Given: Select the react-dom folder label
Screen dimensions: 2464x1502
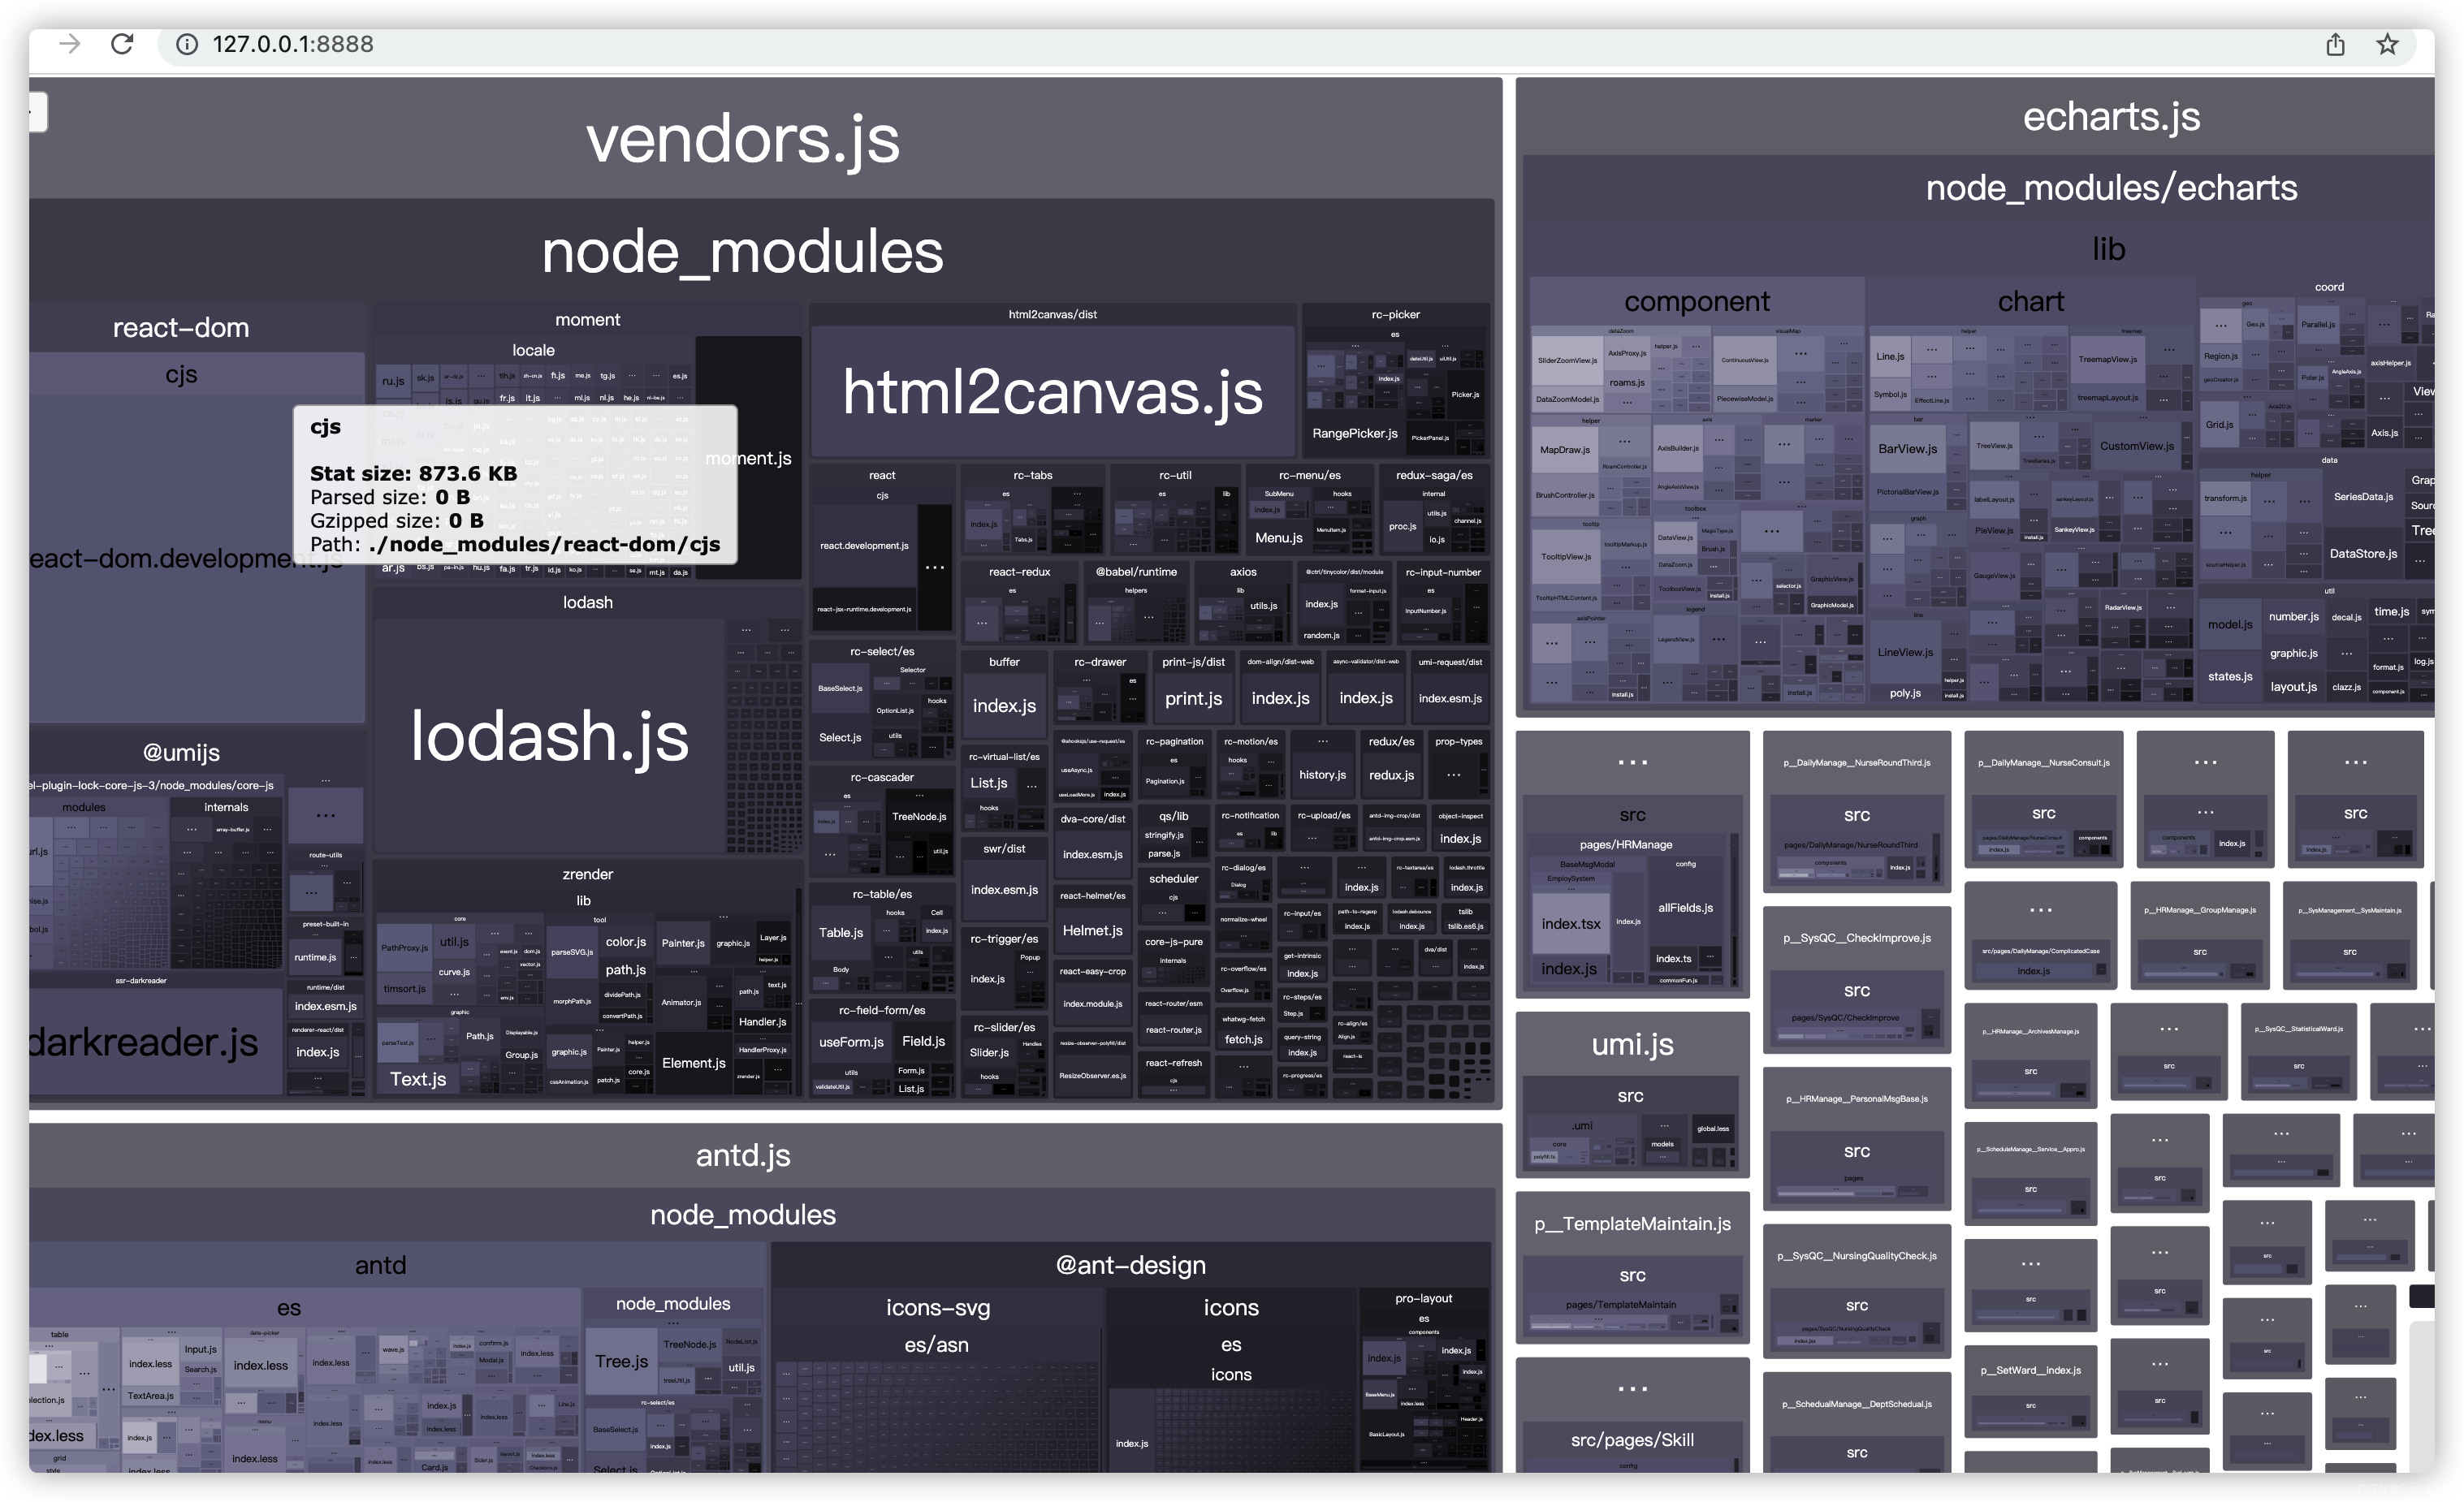Looking at the screenshot, I should click(x=181, y=328).
